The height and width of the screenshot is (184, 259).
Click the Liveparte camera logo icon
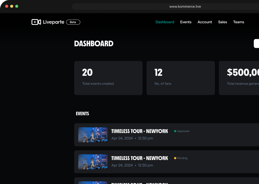tap(36, 22)
